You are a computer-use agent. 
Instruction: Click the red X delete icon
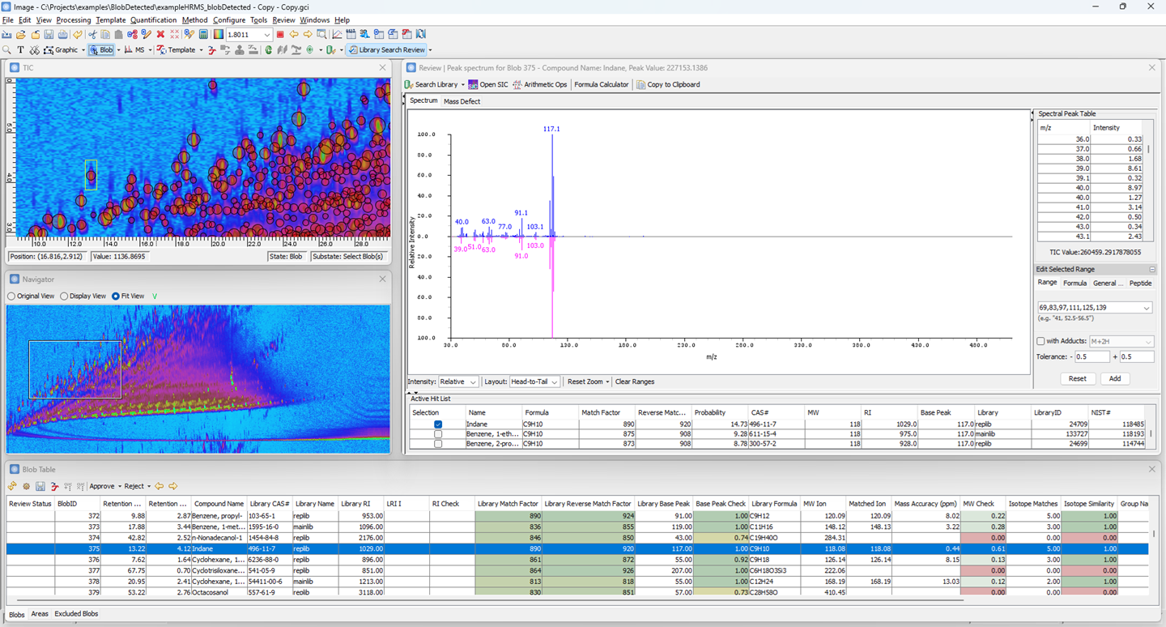coord(160,35)
